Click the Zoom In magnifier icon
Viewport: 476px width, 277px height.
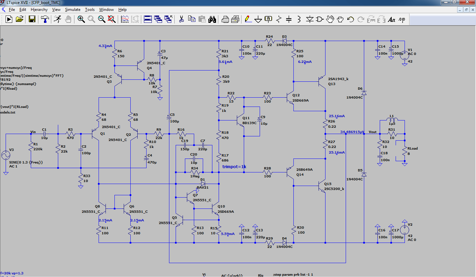[x=81, y=19]
